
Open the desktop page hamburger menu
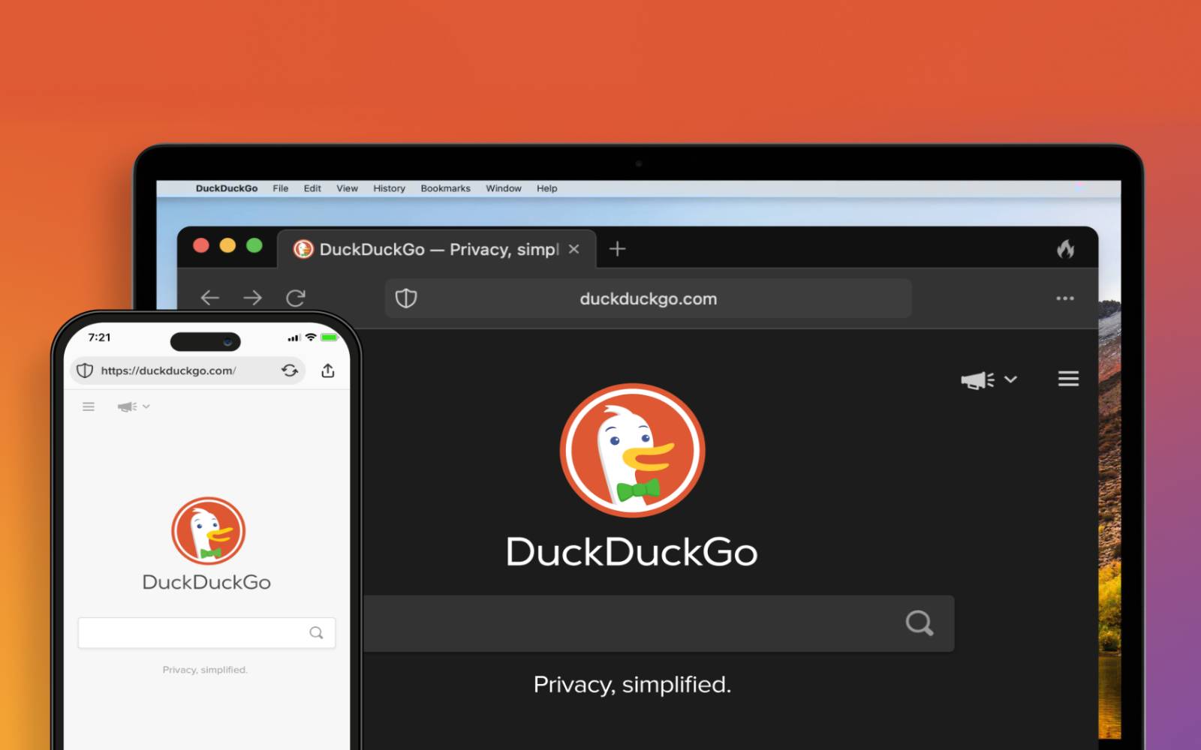coord(1068,379)
